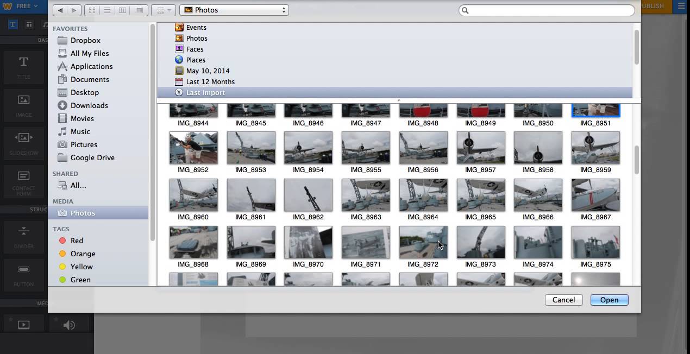Select thumbnail IMG_8962
Viewport: 690px width, 354px height.
point(308,195)
